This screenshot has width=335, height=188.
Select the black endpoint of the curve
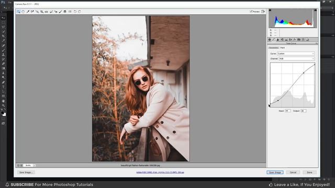[x=271, y=104]
